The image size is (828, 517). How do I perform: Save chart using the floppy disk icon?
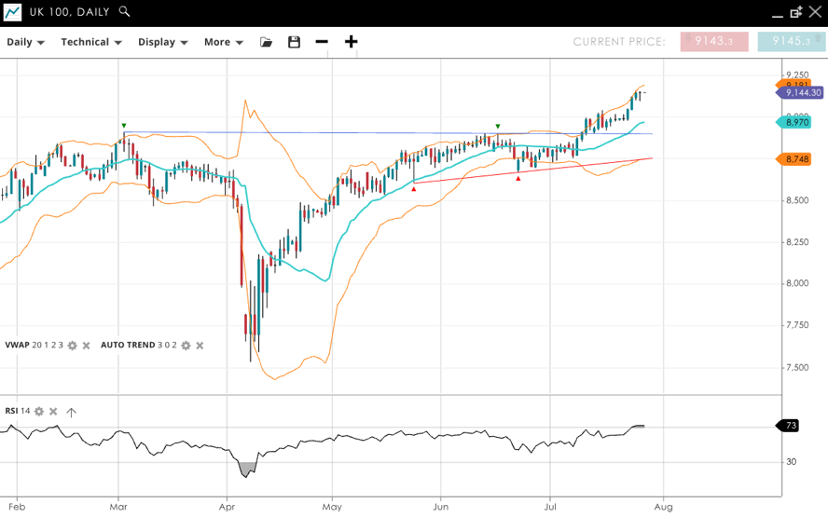295,42
